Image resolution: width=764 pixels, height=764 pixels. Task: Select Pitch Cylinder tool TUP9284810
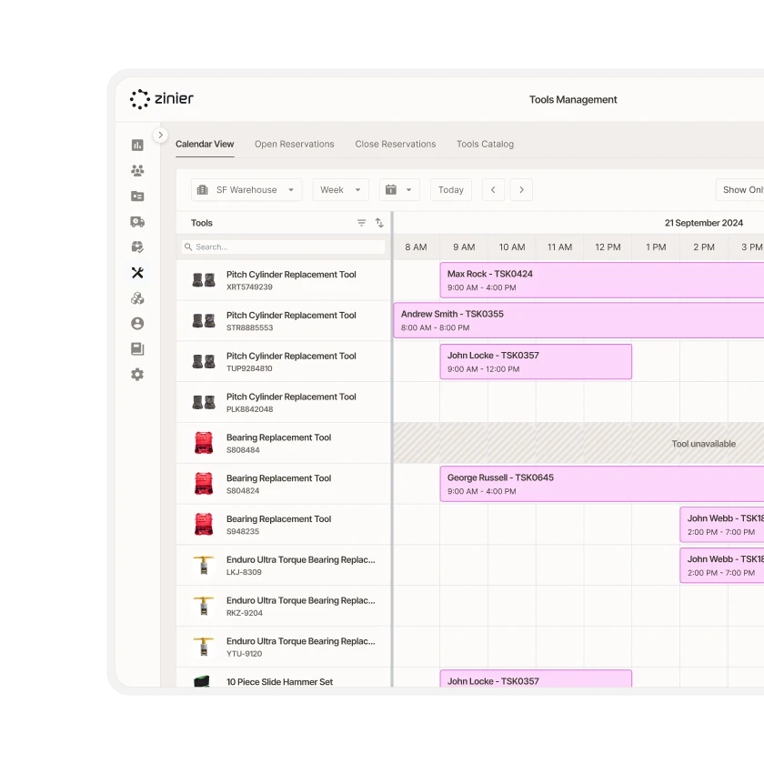[284, 362]
